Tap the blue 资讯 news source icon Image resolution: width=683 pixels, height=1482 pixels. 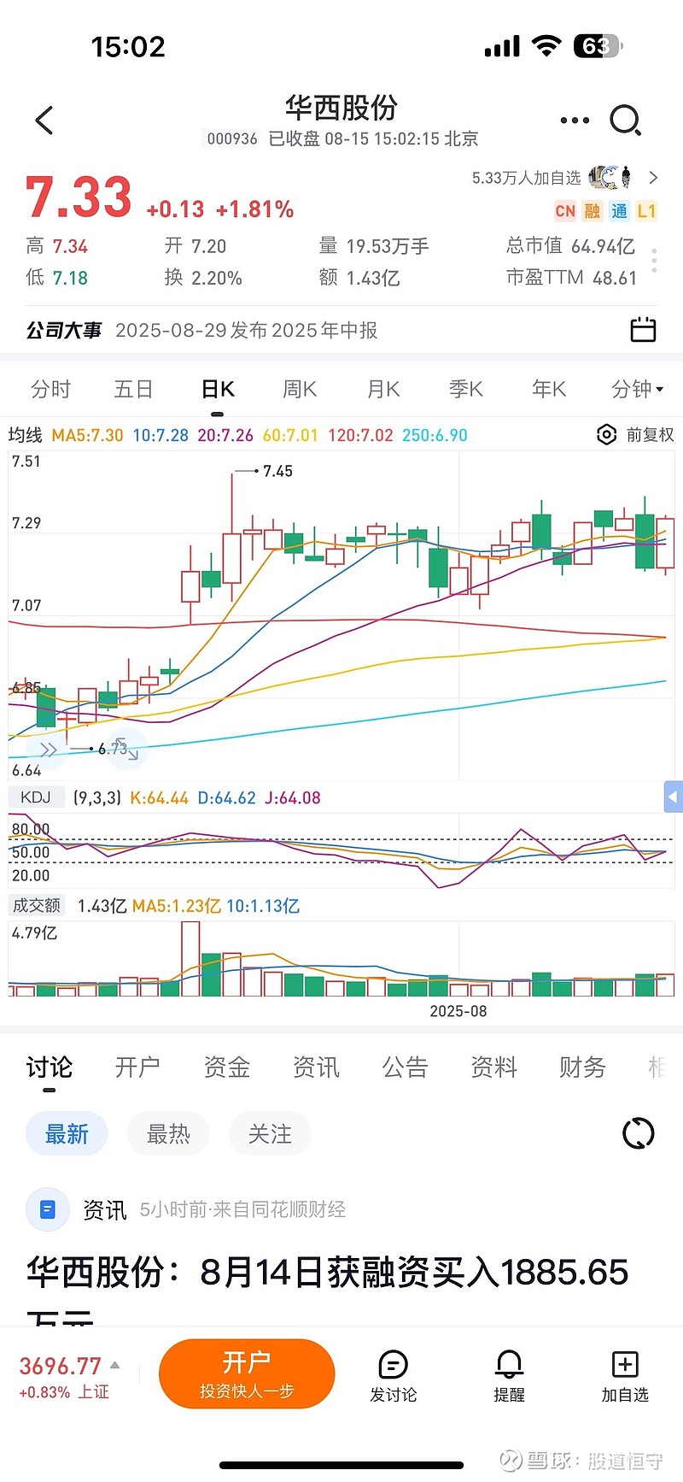48,1209
